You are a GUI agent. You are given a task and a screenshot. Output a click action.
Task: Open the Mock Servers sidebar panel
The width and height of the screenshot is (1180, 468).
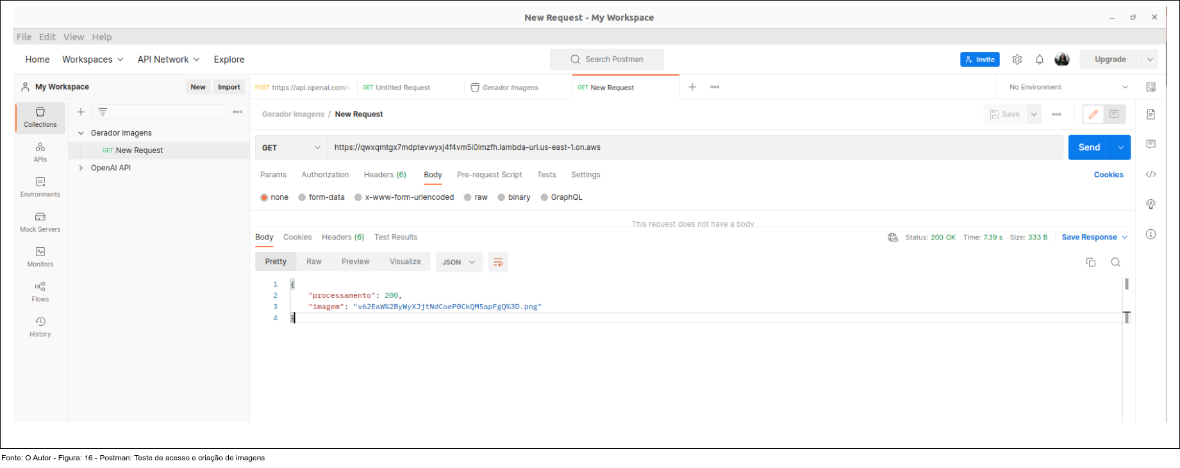coord(40,222)
